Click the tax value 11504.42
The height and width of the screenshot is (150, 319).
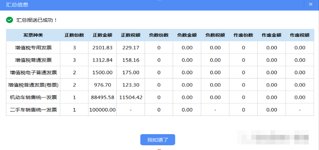pos(131,98)
